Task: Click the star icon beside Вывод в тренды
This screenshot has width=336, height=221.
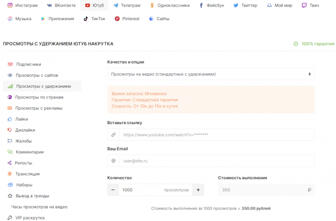Action: [10, 196]
